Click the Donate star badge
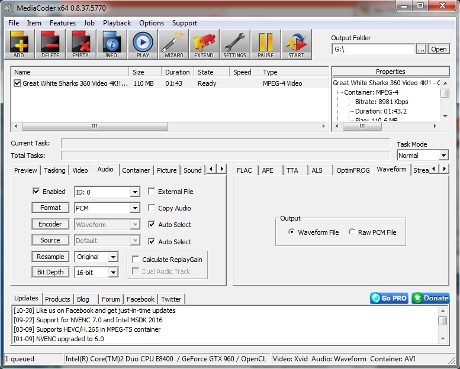The image size is (460, 369). 430,298
